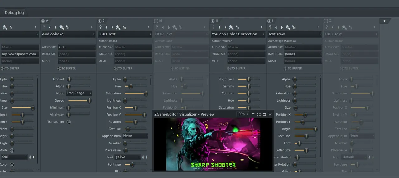Open help for TextDraw layer I
This screenshot has width=399, height=178.
coord(270,27)
